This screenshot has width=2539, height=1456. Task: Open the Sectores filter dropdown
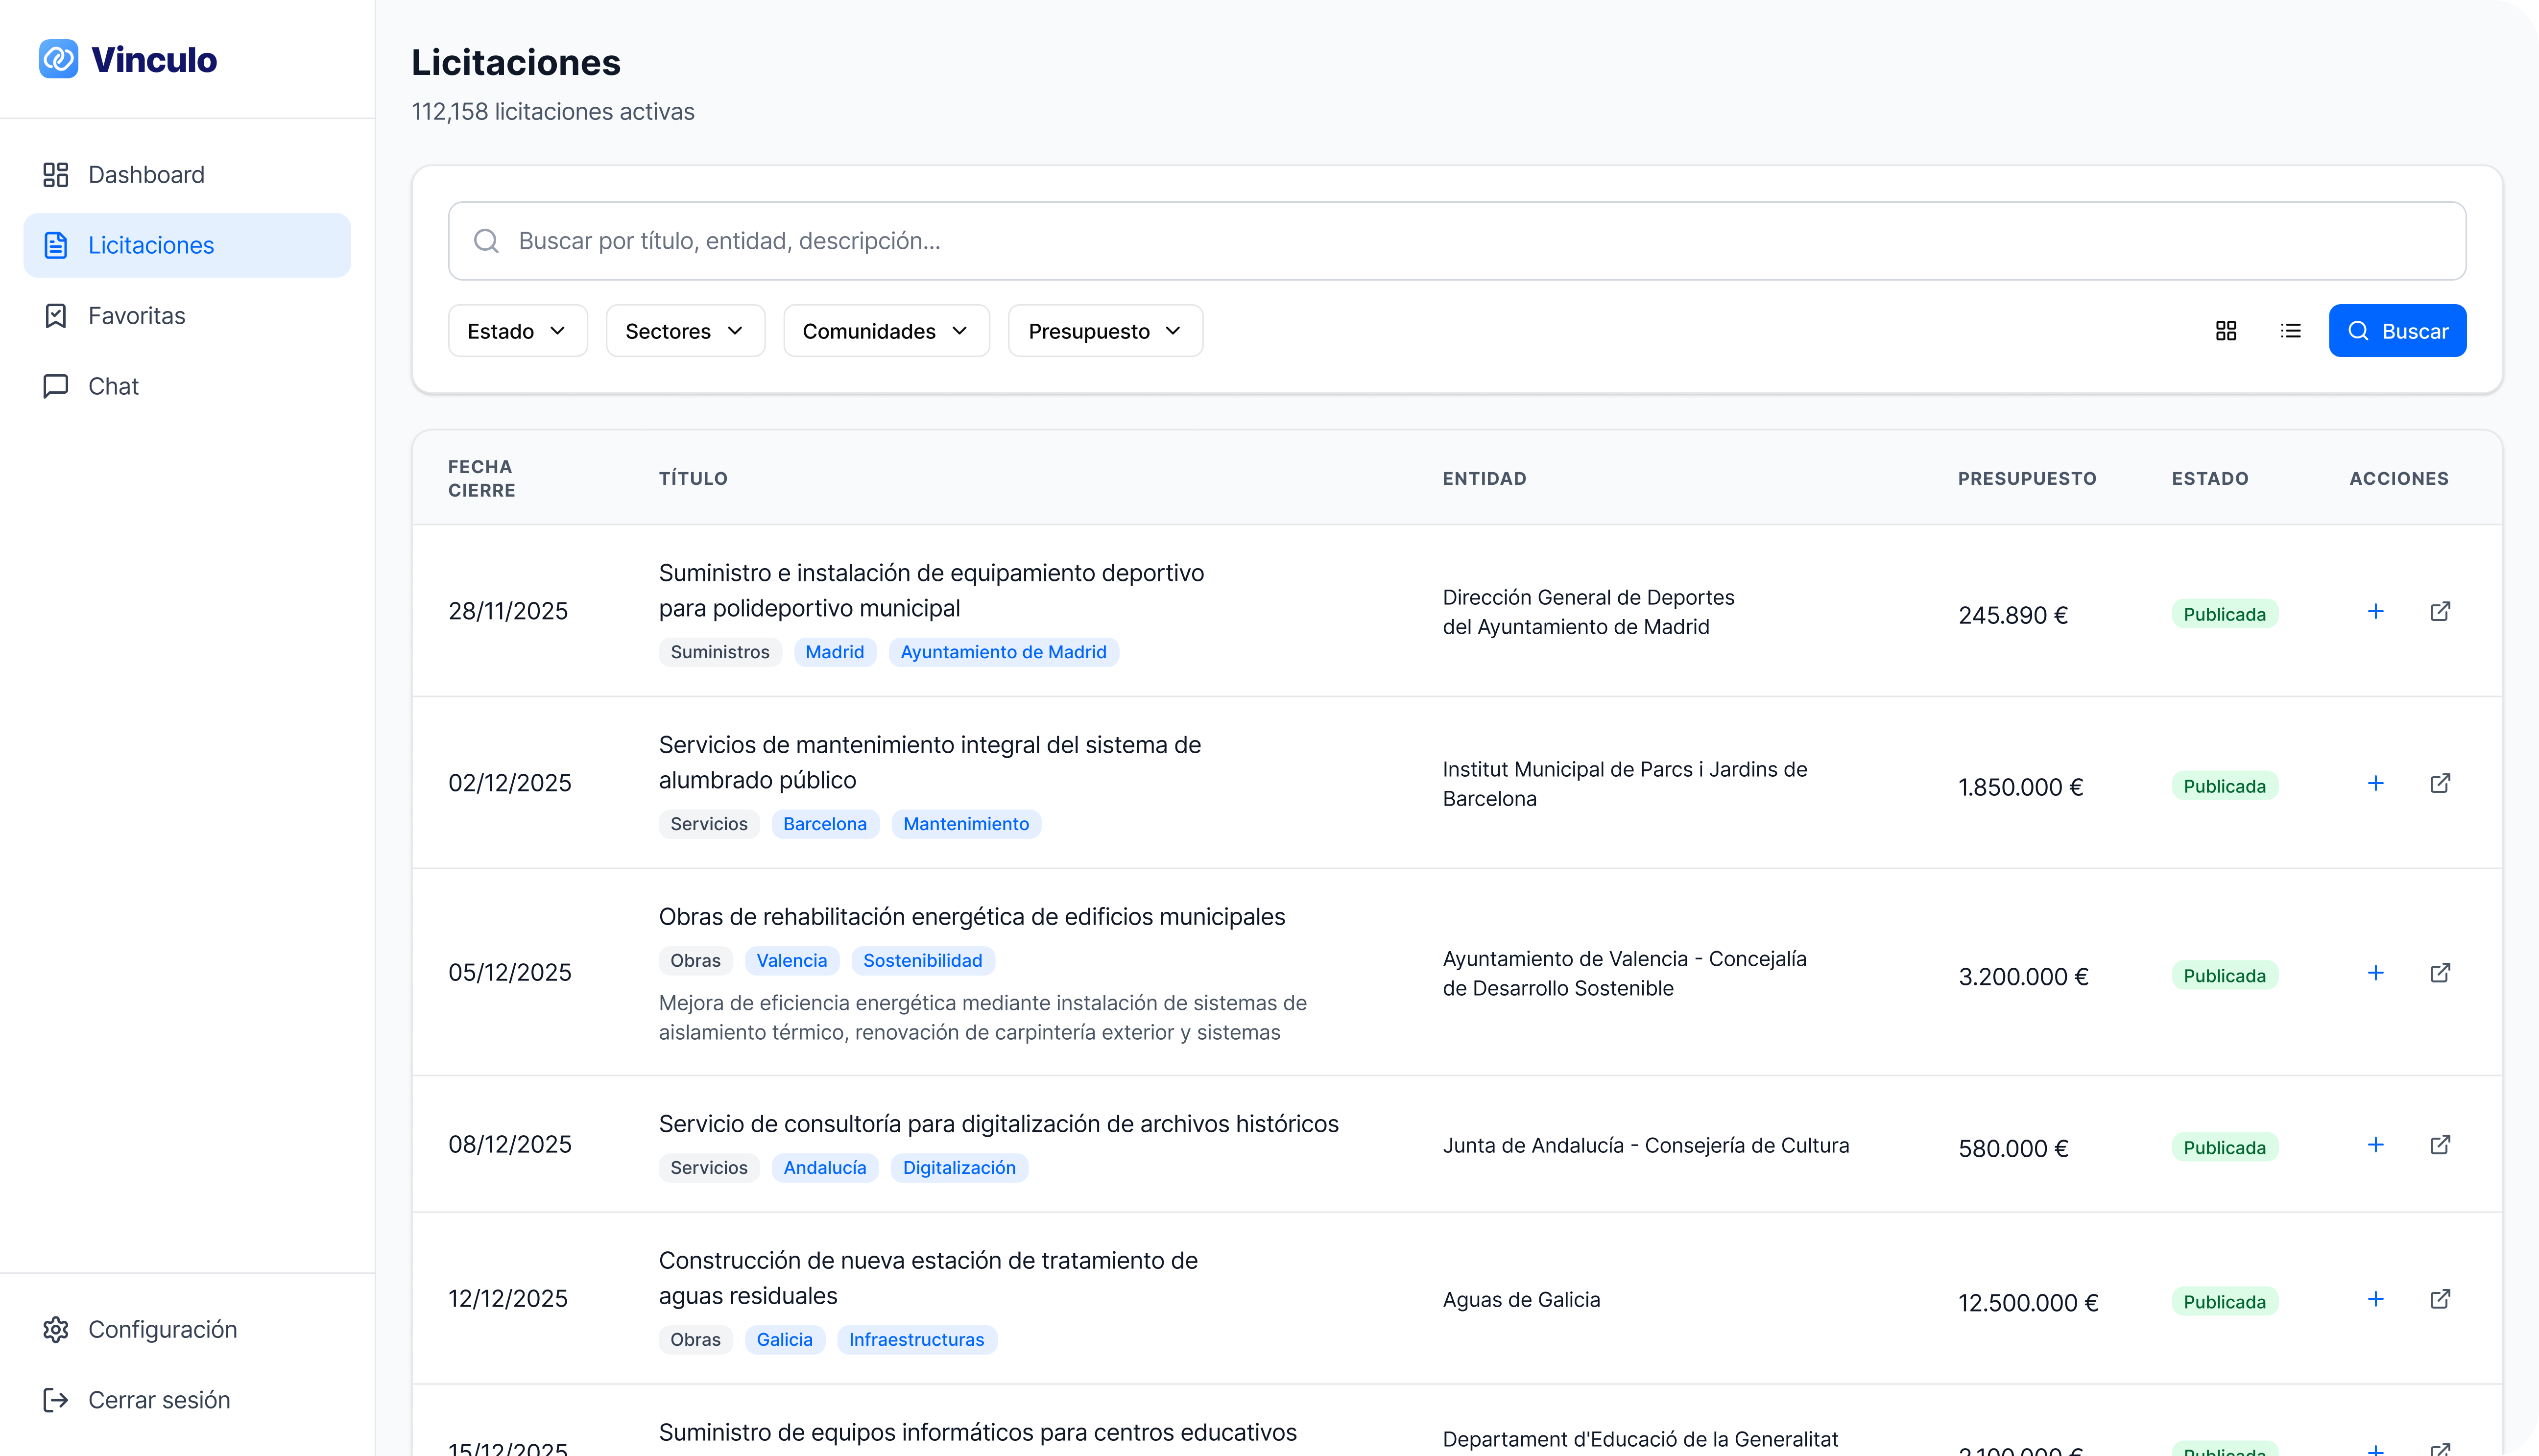685,331
